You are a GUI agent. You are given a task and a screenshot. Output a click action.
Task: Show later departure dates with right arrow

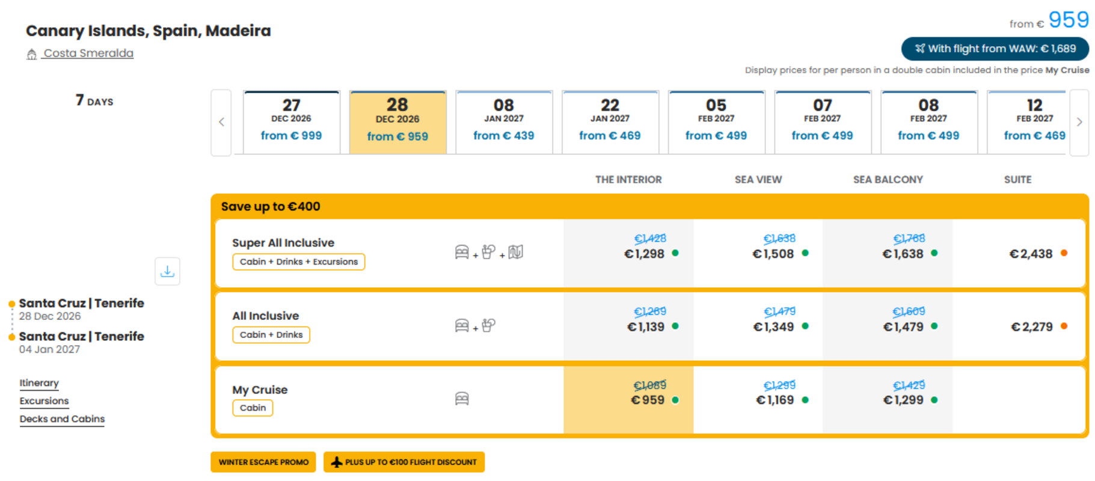click(1079, 123)
